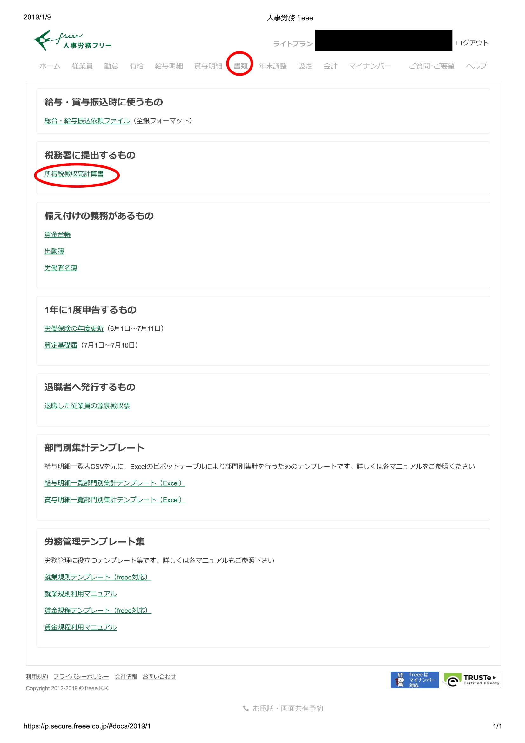Open the 従業員 menu tab

82,66
